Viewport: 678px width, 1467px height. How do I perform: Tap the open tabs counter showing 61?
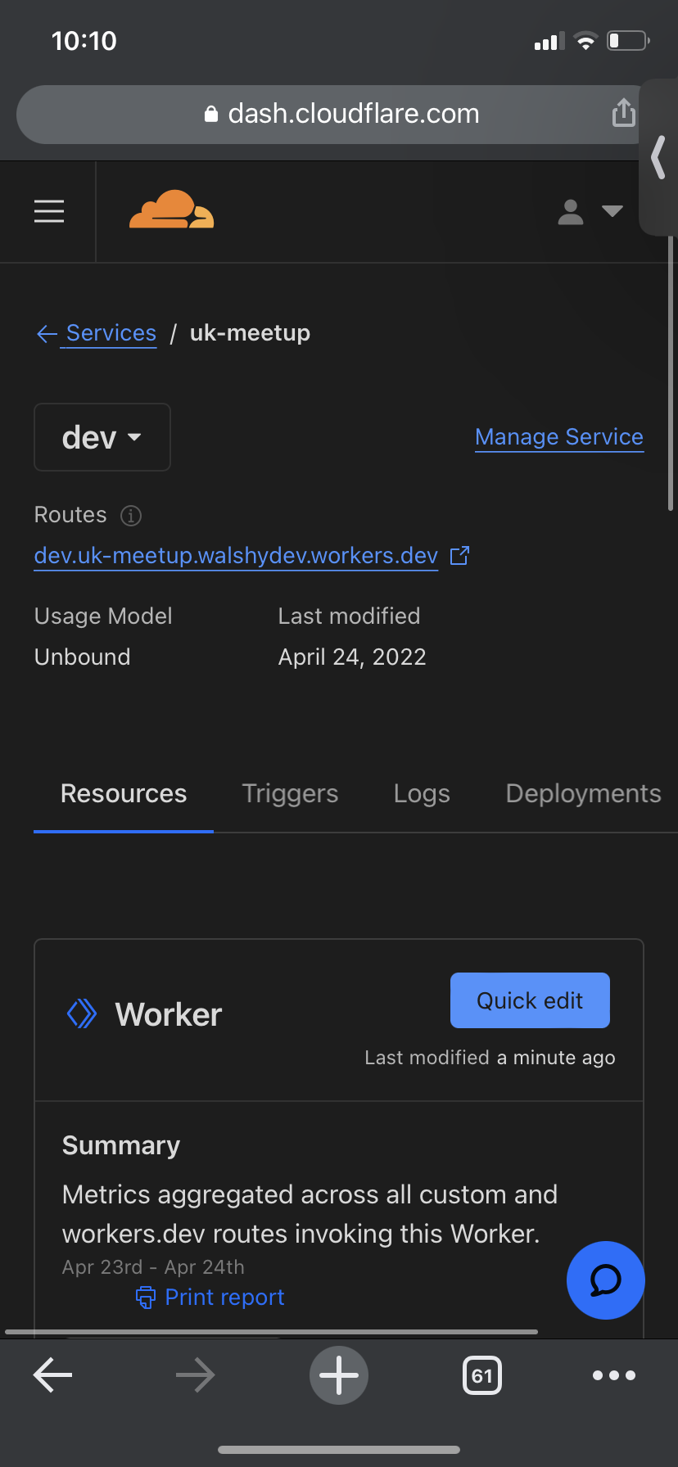point(482,1375)
